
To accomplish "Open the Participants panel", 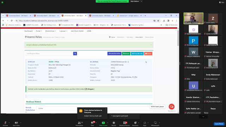I will coord(79,123).
